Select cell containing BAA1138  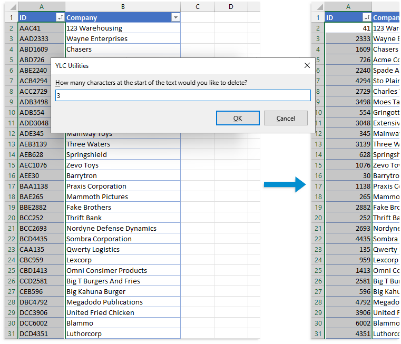point(42,186)
